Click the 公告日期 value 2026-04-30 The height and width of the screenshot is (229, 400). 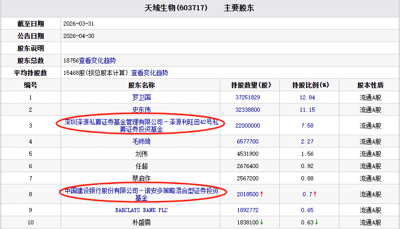[x=79, y=36]
